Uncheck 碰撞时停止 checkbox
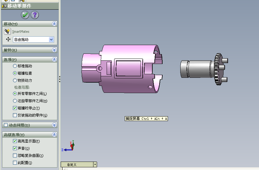 pos(15,108)
